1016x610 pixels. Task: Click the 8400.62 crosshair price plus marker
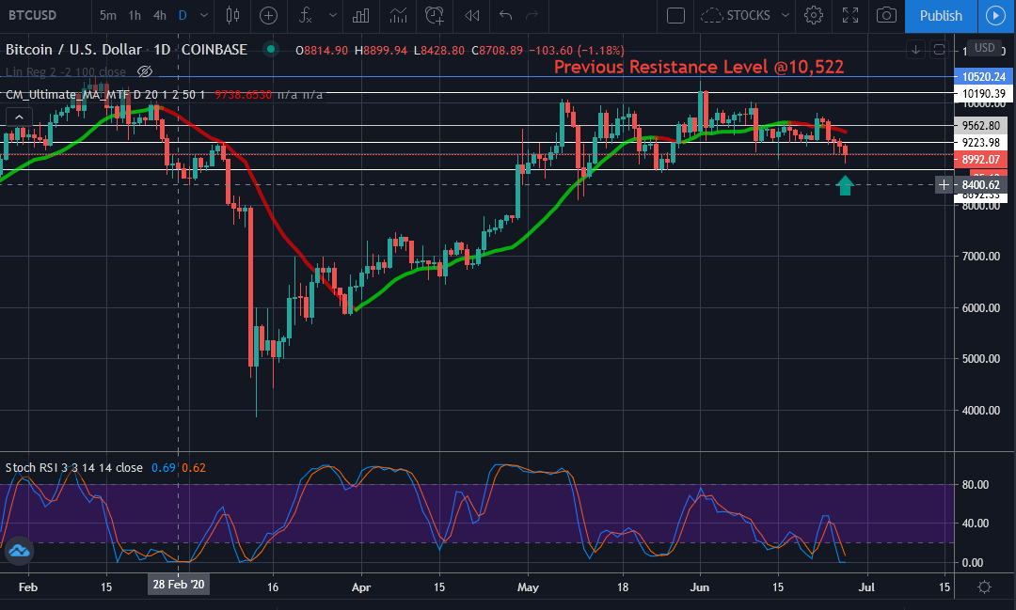click(x=944, y=185)
